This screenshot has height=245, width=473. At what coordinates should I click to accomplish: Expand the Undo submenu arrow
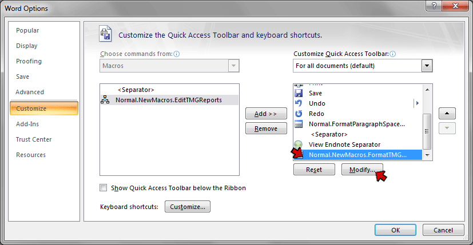[418, 103]
